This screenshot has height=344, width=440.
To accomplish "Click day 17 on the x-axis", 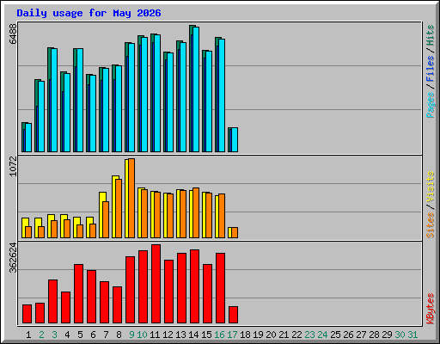I will point(232,335).
